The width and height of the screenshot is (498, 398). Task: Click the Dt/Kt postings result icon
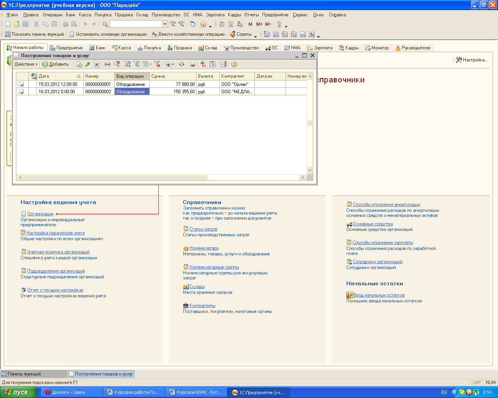203,65
